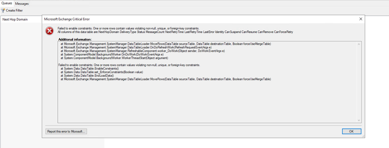Click the 'All columns of this data table' line
This screenshot has width=389, height=148.
coord(175,32)
